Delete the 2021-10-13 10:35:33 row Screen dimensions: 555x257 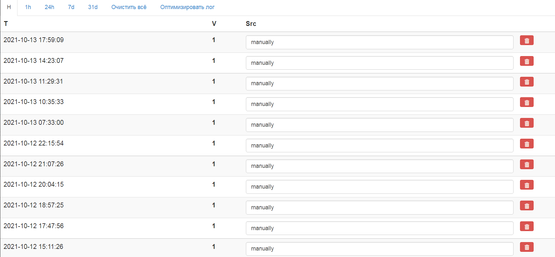(526, 102)
